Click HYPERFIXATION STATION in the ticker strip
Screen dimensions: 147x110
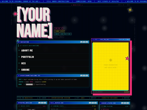tap(61, 98)
